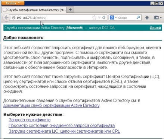Expand the URL history dropdown arrow
This screenshot has width=164, height=139.
point(99,18)
